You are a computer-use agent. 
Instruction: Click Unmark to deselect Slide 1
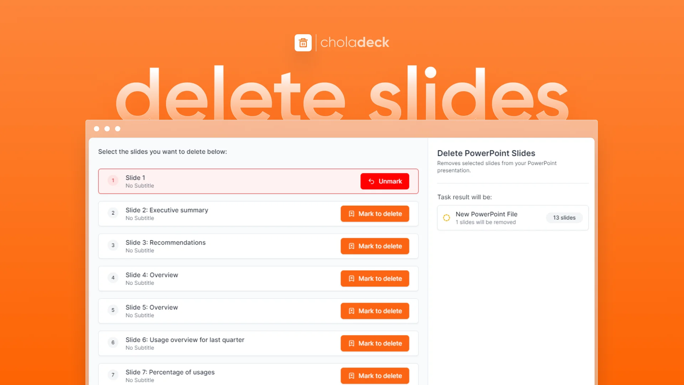click(385, 181)
